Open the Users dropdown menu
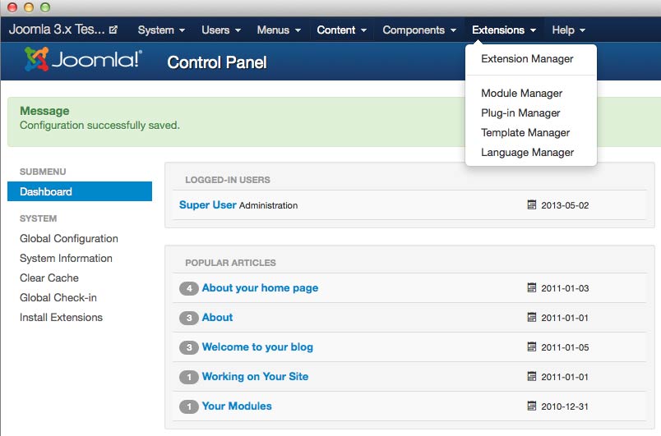 [221, 30]
